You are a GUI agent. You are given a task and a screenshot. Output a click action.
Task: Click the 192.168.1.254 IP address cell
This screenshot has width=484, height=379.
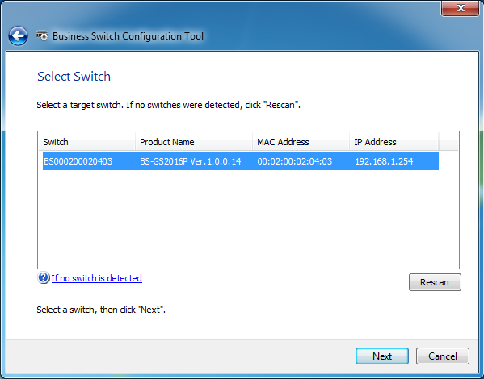[384, 161]
